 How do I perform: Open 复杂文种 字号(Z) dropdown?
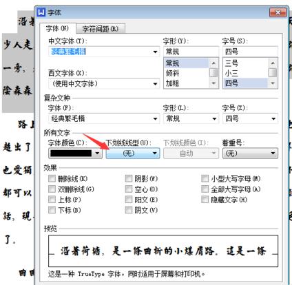tap(250, 118)
